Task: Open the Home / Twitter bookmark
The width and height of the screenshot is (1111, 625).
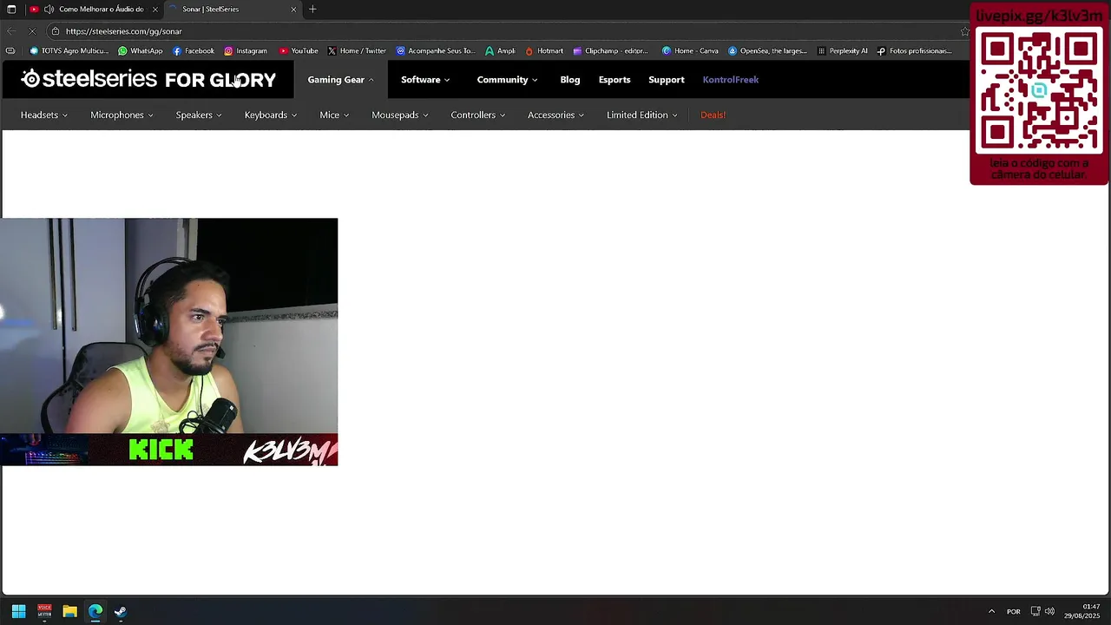Action: click(357, 50)
